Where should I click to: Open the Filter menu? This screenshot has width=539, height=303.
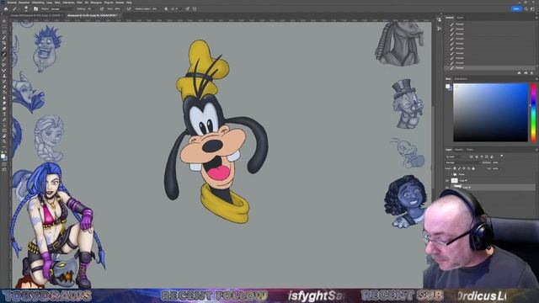(x=79, y=3)
